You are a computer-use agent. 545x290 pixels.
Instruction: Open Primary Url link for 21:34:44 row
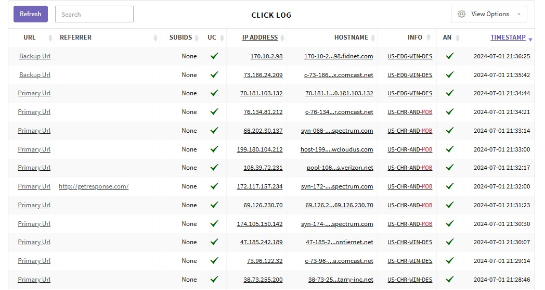(34, 93)
